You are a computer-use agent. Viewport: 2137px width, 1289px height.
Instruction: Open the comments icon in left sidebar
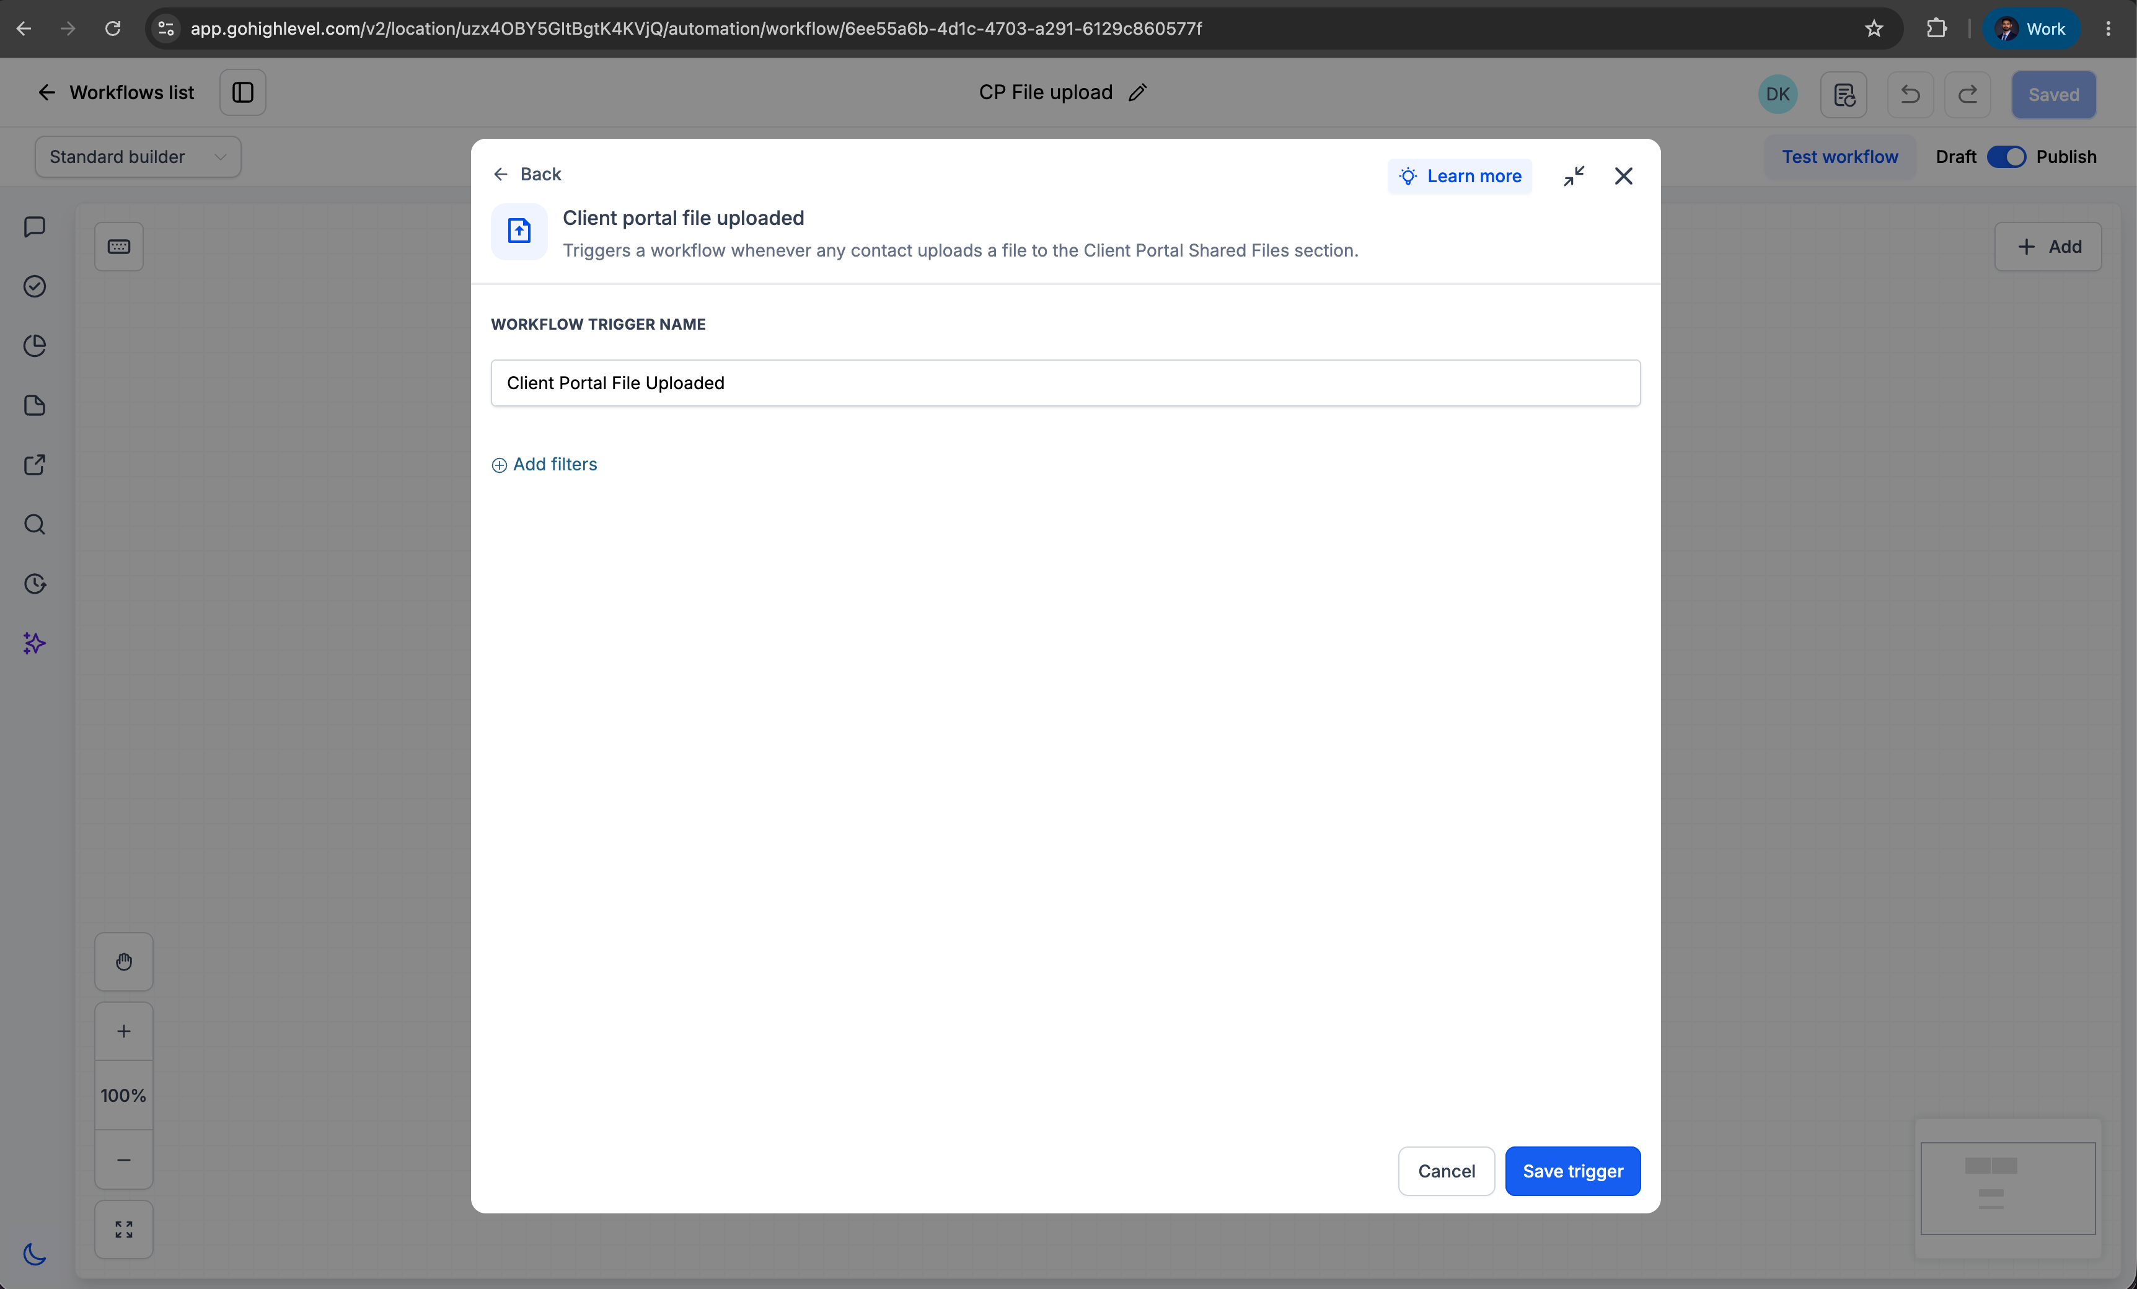35,227
